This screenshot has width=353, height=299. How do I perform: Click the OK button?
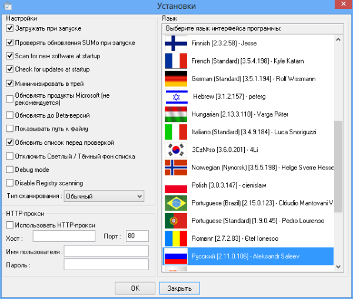tap(135, 288)
